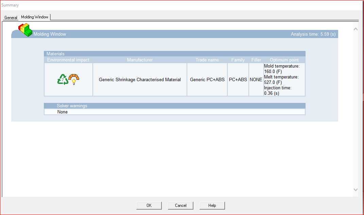This screenshot has height=215, width=364.
Task: Click the Optimum point column header
Action: 284,60
